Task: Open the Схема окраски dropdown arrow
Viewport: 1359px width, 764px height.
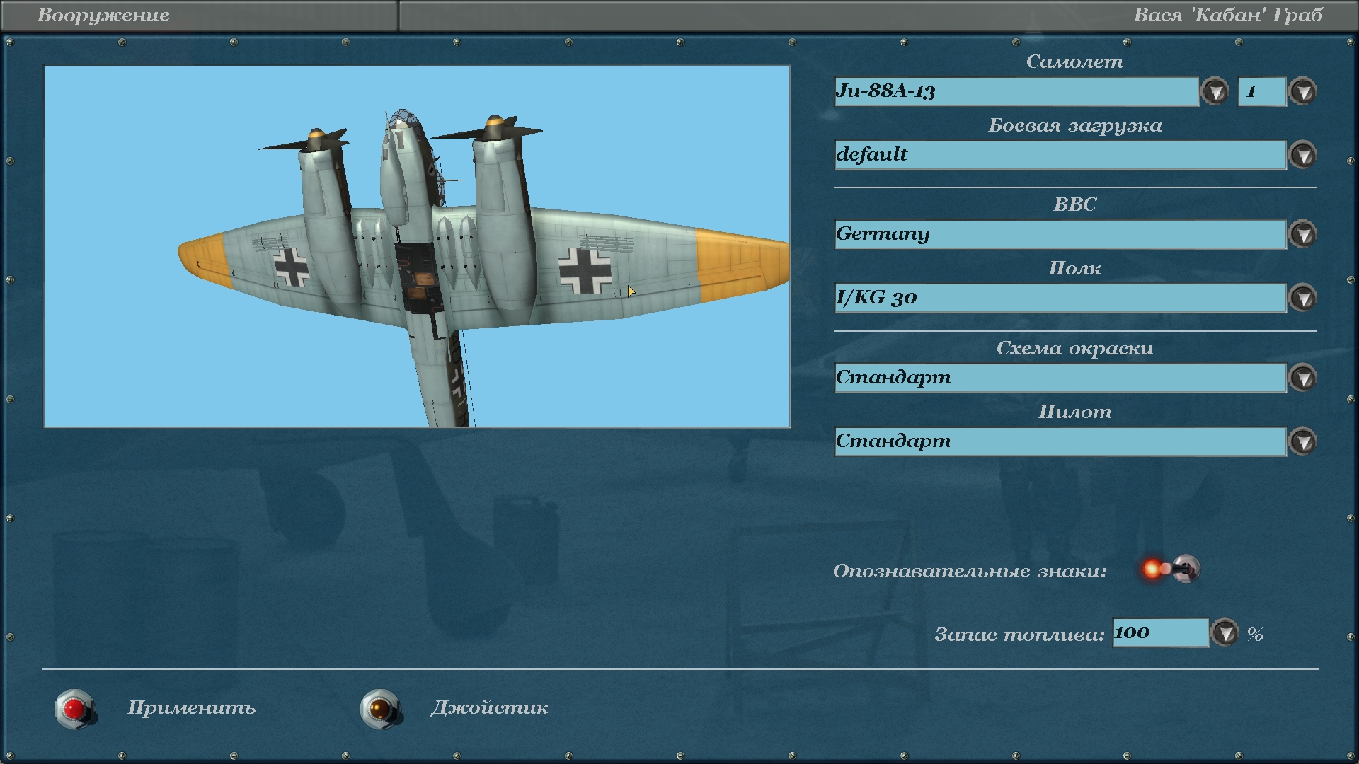Action: [1302, 378]
